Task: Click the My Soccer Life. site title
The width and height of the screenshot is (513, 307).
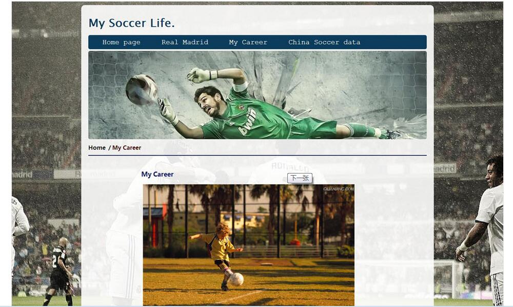Action: [x=131, y=23]
